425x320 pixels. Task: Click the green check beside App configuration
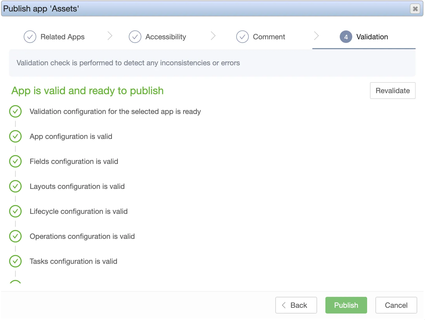pos(15,136)
